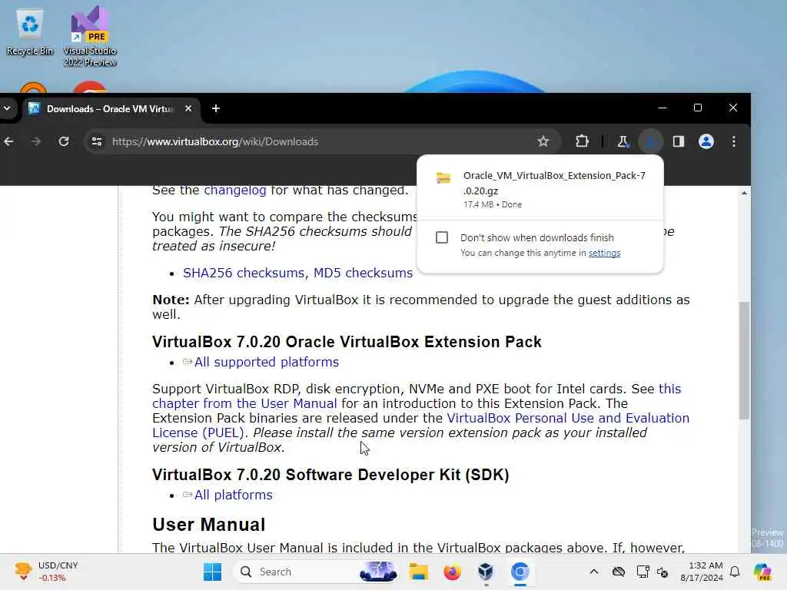Open the SDK All platforms link
The height and width of the screenshot is (590, 787).
(x=234, y=496)
